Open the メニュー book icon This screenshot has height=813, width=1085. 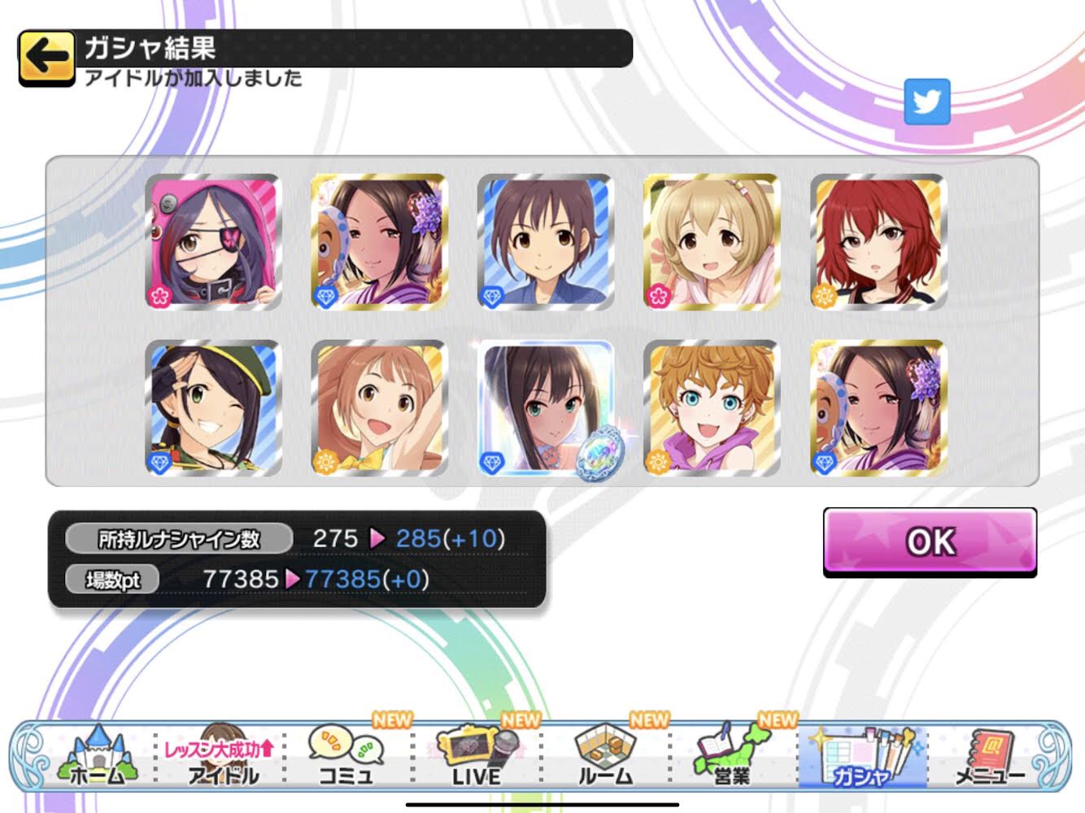[x=988, y=755]
